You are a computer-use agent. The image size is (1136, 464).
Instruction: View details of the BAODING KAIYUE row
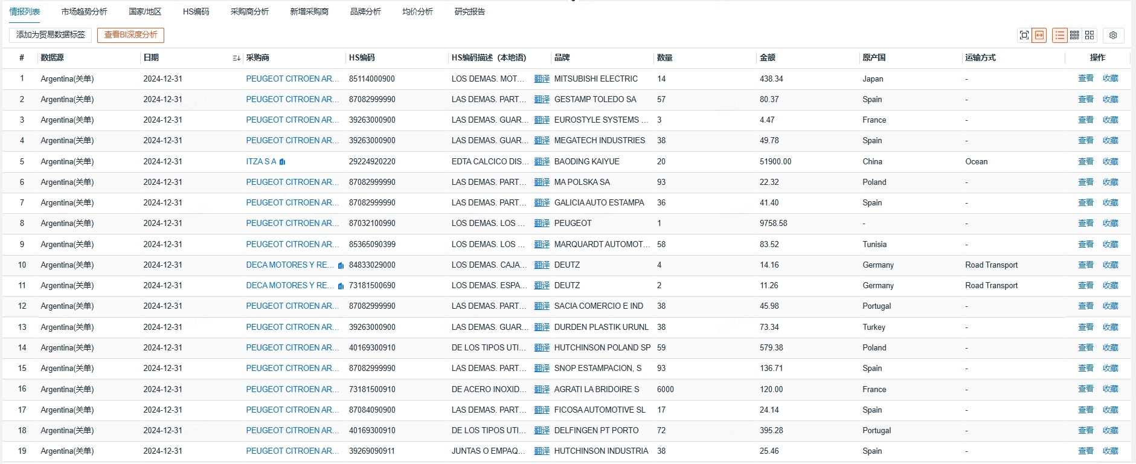[1086, 161]
